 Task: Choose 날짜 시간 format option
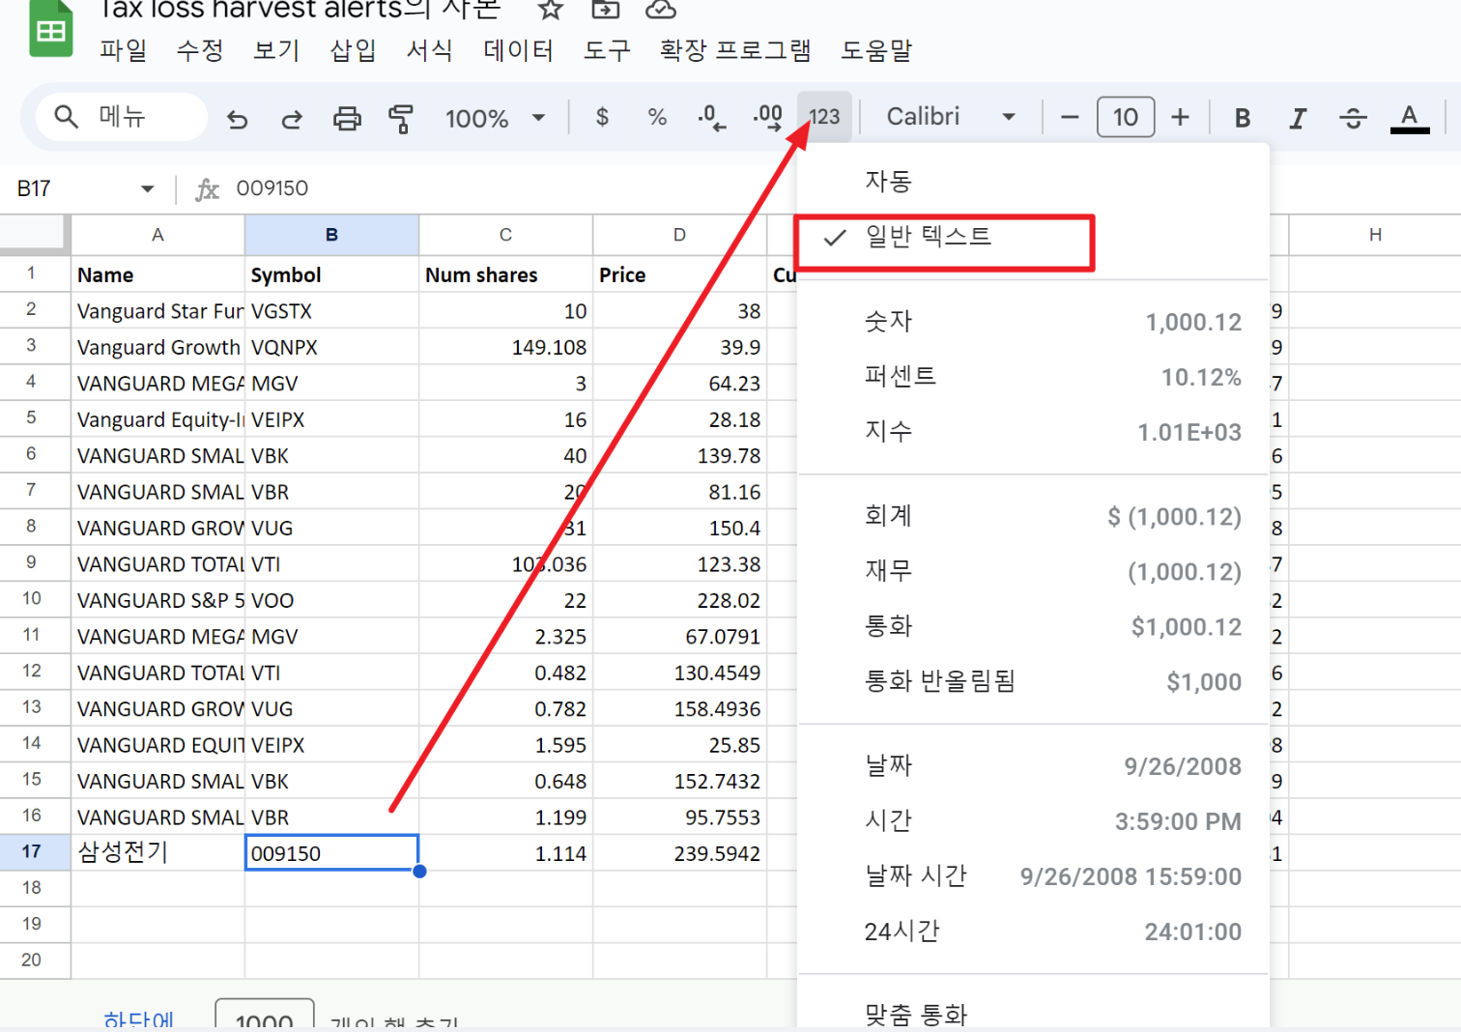(1033, 876)
